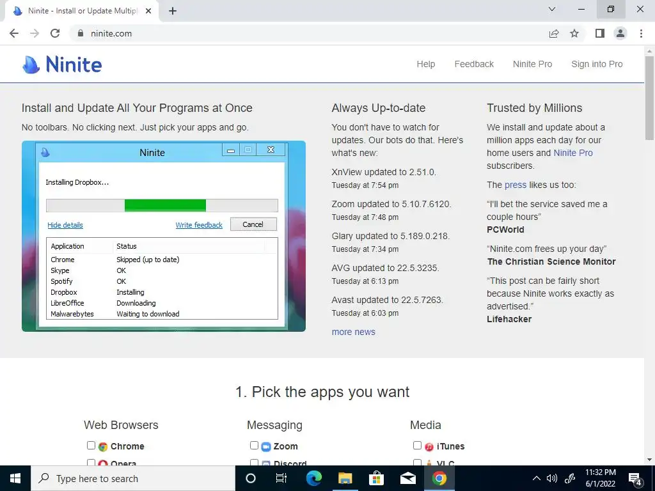The image size is (655, 491).
Task: Show hidden system tray icons
Action: [537, 478]
